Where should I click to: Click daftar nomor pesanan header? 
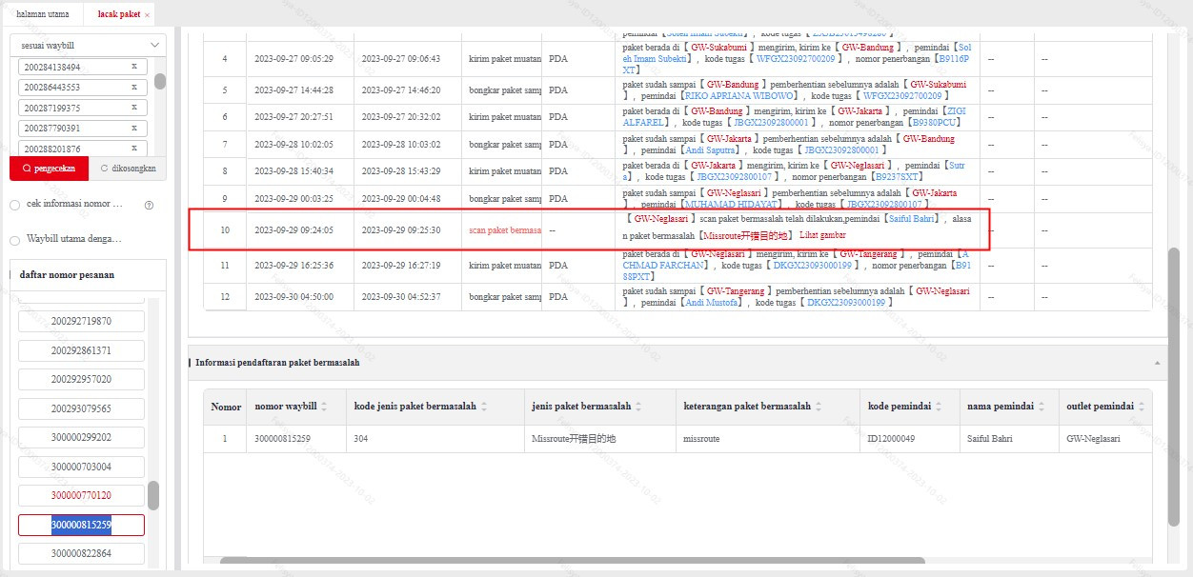click(67, 275)
